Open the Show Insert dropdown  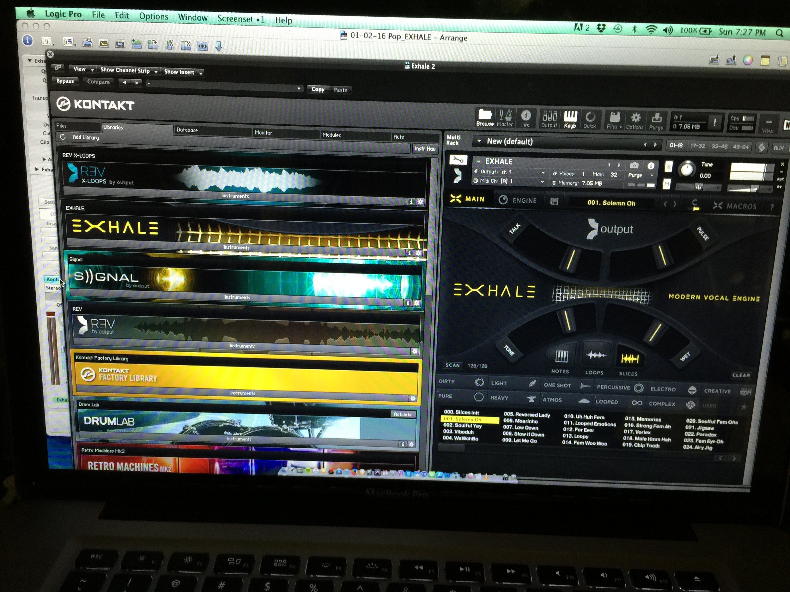coord(183,72)
